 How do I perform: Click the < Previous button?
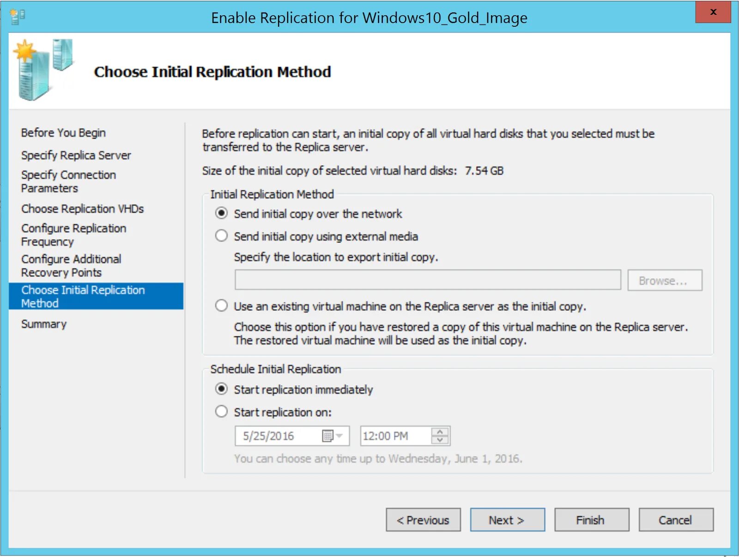[423, 520]
